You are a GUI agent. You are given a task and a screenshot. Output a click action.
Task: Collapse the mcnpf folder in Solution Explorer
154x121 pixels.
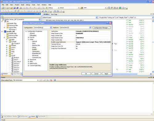7,56
